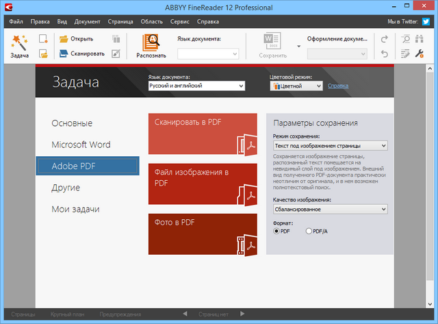This screenshot has height=324, width=438.
Task: Select the Мои задачи category
Action: click(76, 209)
